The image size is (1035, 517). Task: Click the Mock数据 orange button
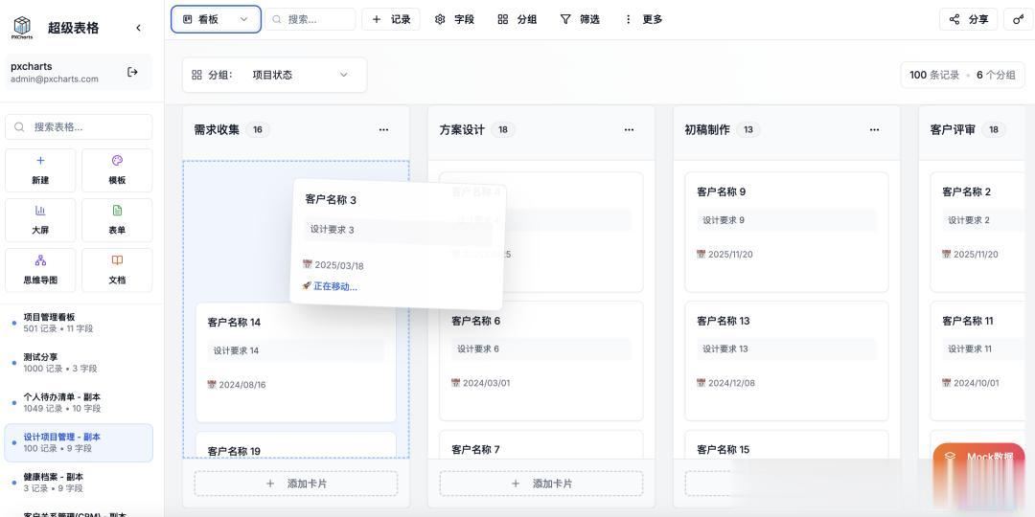(x=978, y=457)
